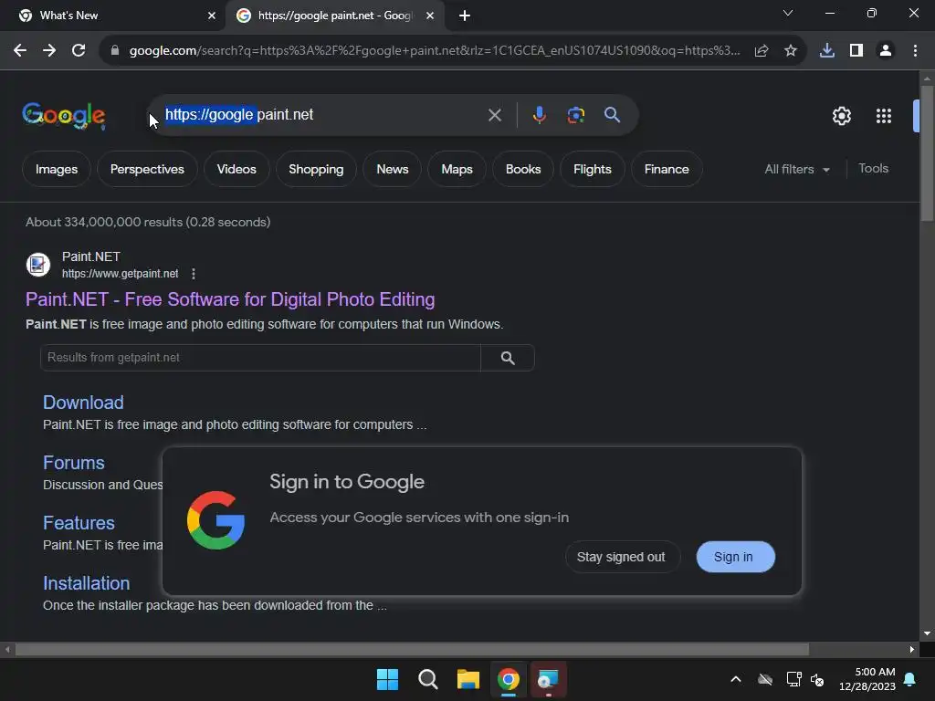
Task: Open the Download sitelink
Action: coord(83,403)
